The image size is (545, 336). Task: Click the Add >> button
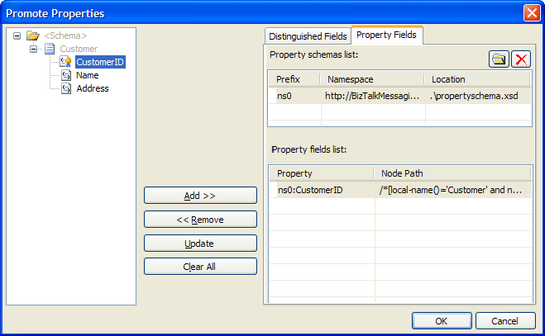pyautogui.click(x=200, y=196)
